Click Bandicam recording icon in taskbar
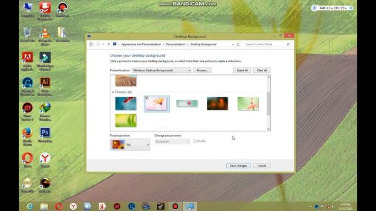 [x=175, y=206]
